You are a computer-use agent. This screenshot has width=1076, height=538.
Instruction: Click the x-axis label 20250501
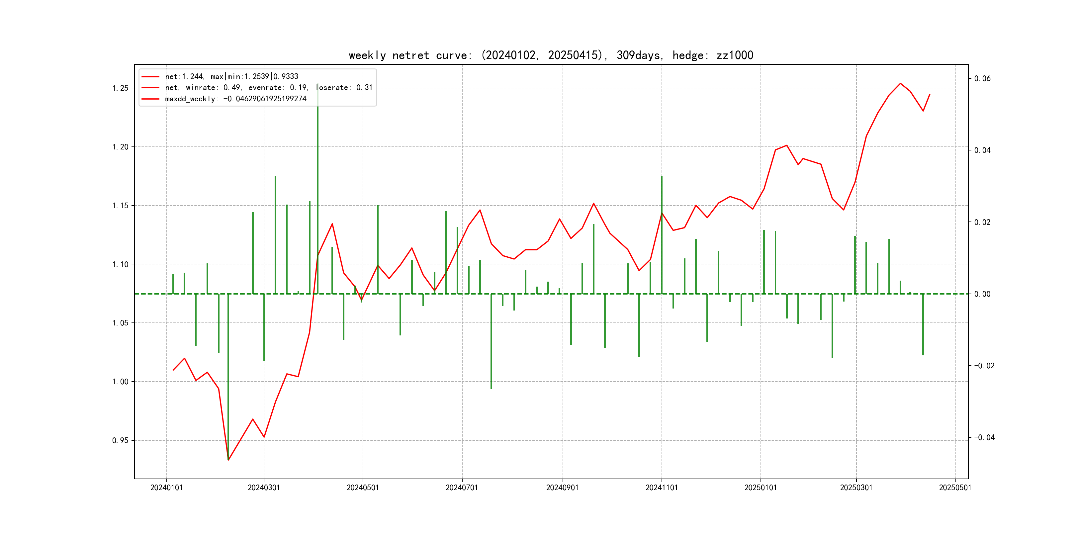955,488
